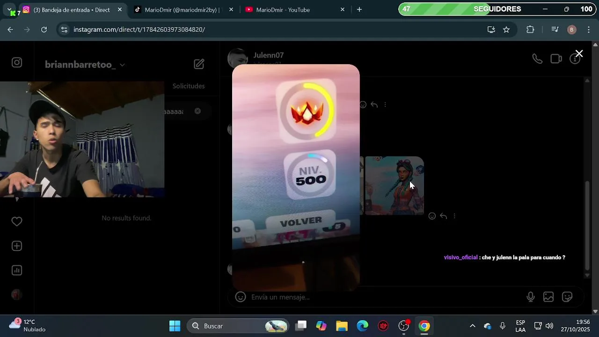The width and height of the screenshot is (599, 337).
Task: Open the Solicitudes tab
Action: [189, 86]
